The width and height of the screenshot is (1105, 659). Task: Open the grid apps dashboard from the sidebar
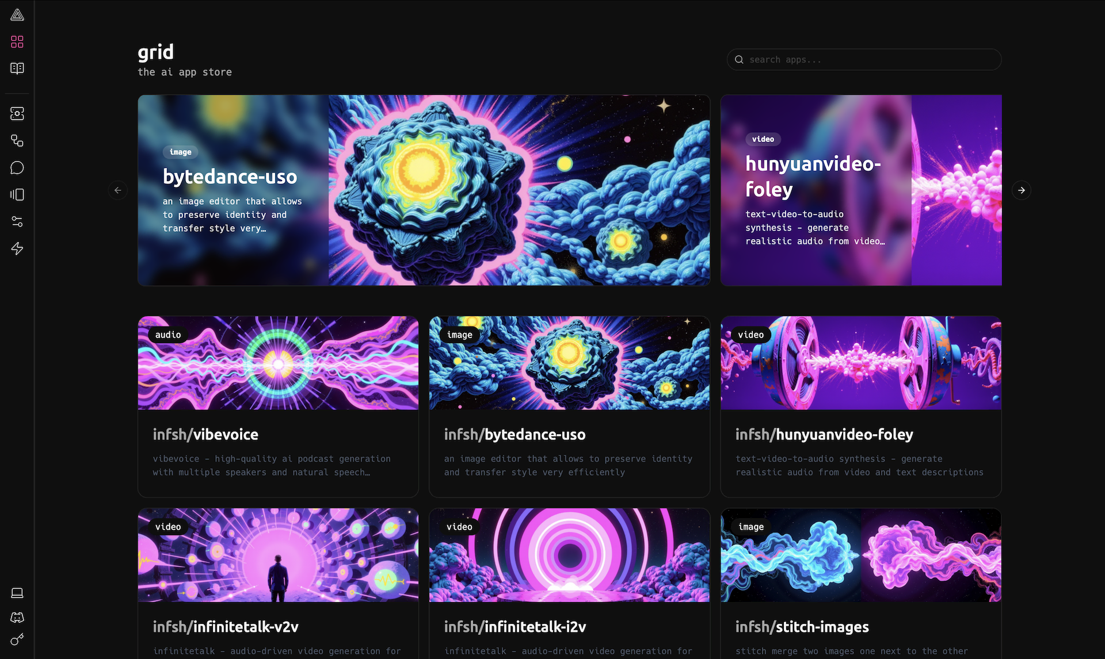coord(17,41)
